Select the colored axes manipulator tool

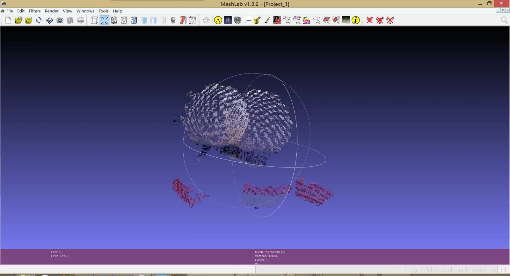pos(248,20)
